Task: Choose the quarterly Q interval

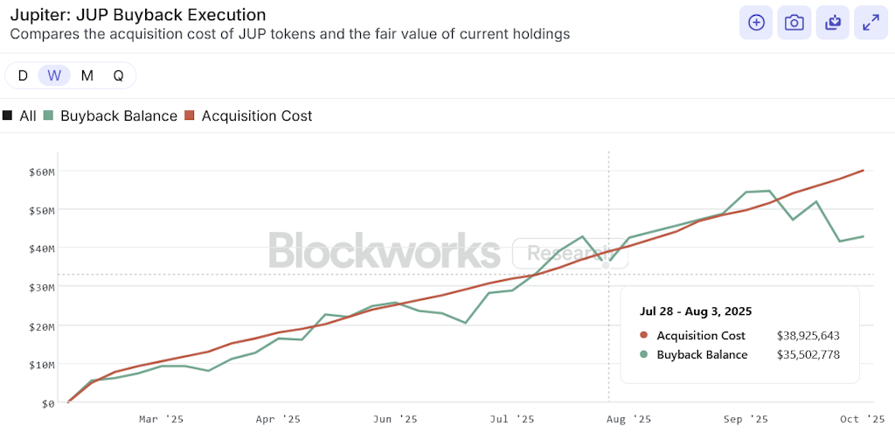Action: coord(118,75)
